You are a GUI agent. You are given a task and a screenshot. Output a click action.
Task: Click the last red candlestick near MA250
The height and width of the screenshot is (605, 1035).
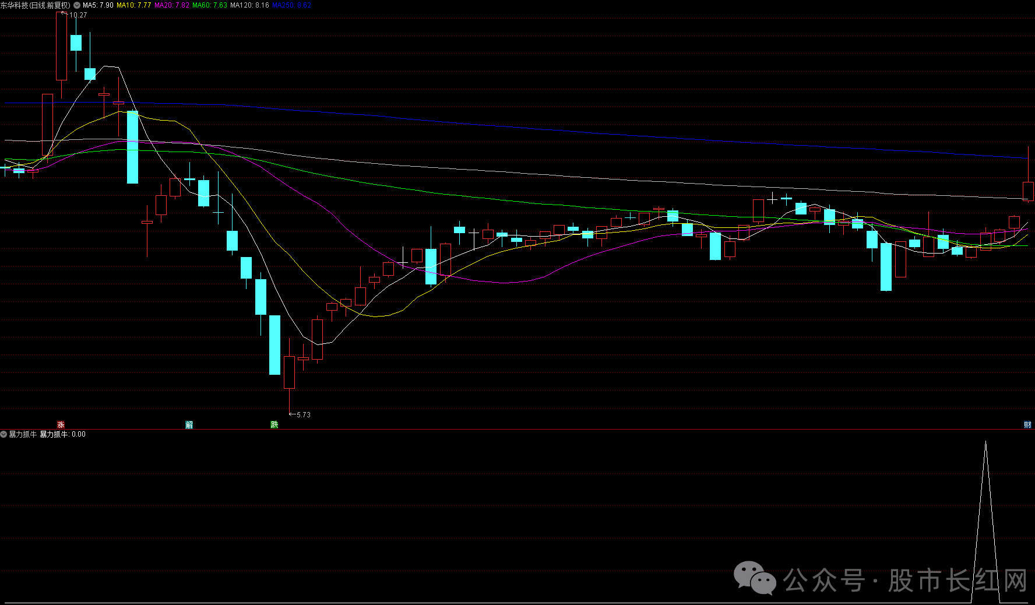[1028, 191]
